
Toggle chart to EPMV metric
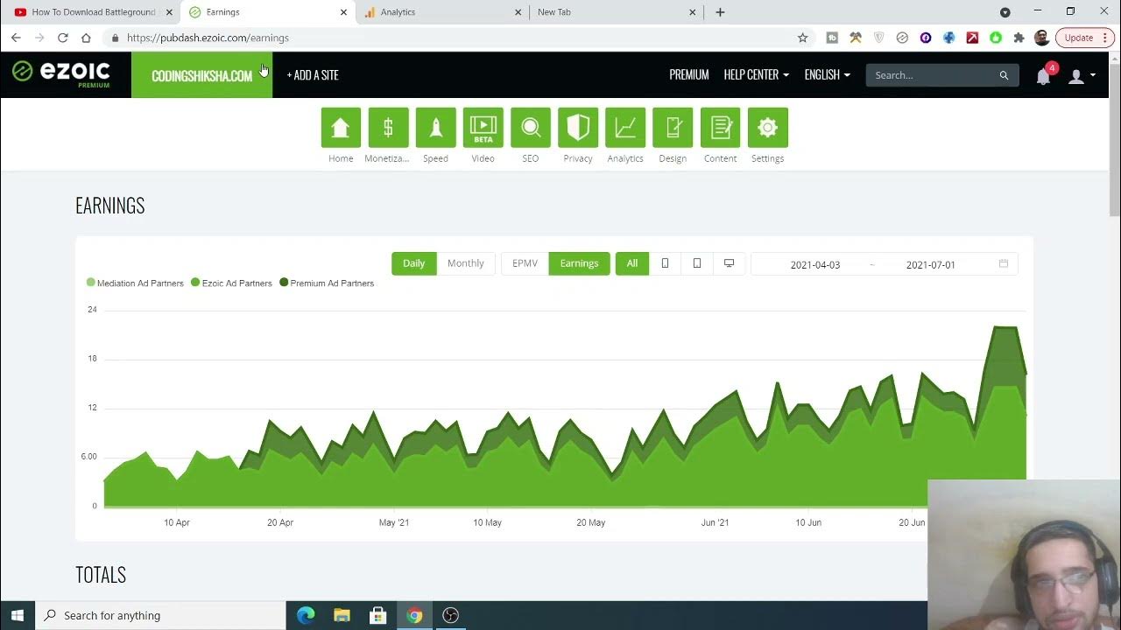point(525,263)
